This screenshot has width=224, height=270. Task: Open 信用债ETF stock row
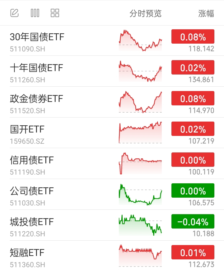(112, 163)
